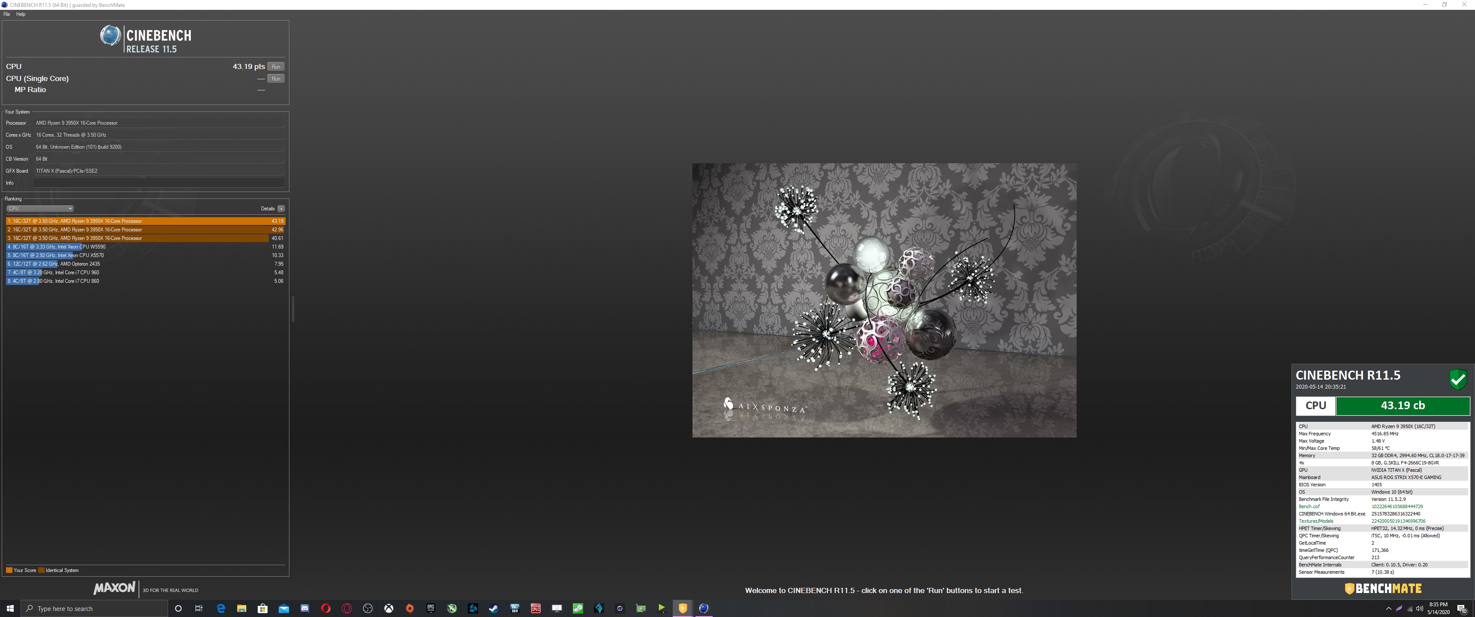The image size is (1475, 617).
Task: Open the Help menu
Action: (21, 14)
